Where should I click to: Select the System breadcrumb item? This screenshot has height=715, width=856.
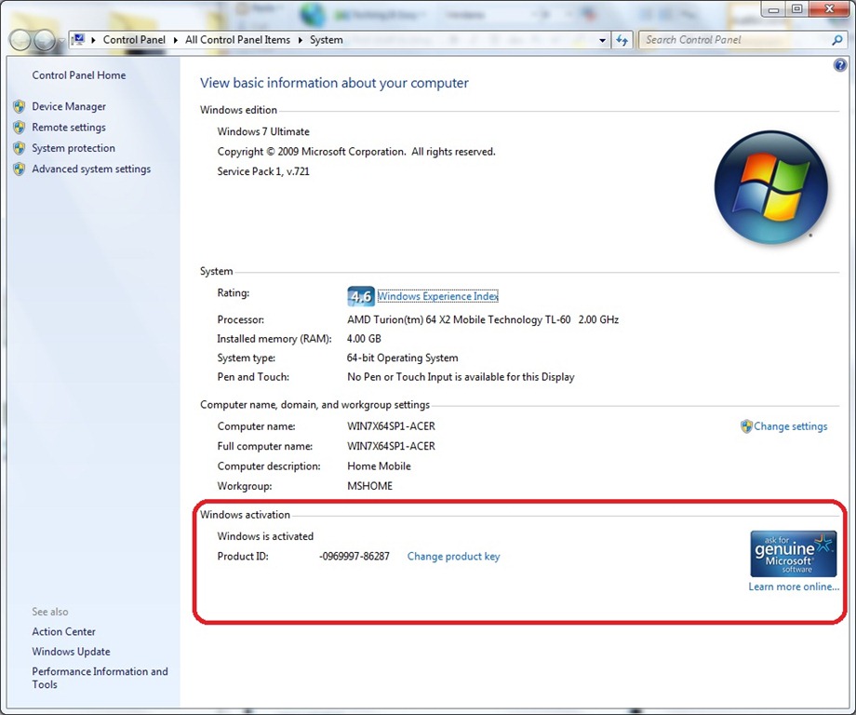[327, 40]
